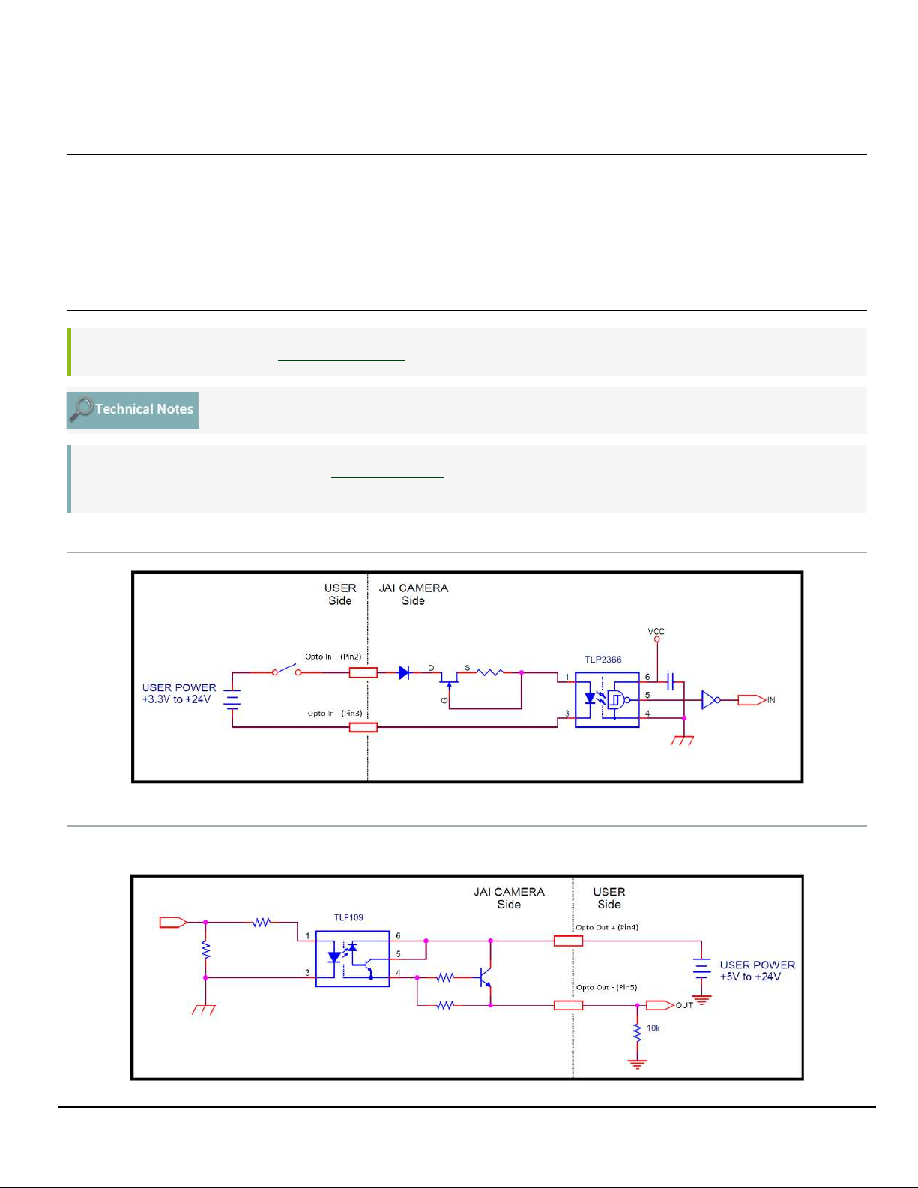
Task: Click the 'Opto In - (Pin3)' label
Action: click(x=335, y=713)
